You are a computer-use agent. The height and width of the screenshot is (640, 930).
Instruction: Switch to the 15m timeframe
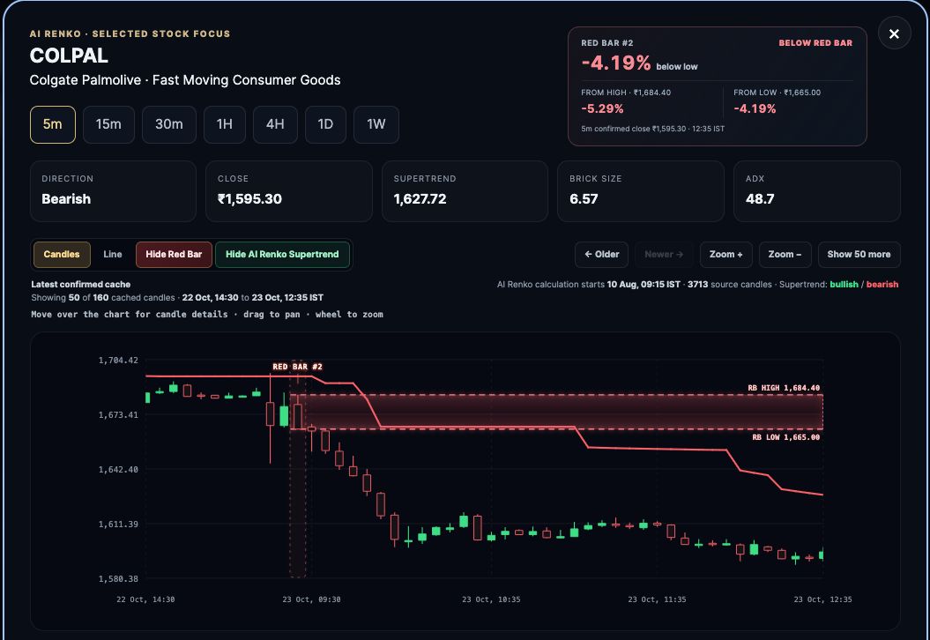pos(108,124)
